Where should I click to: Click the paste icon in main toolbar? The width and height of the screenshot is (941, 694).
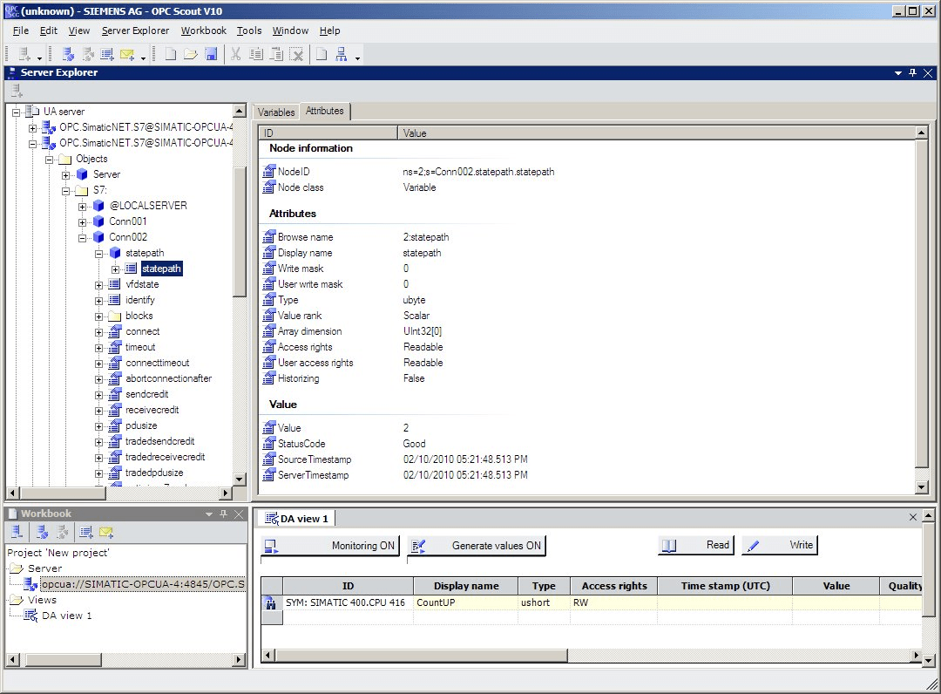pyautogui.click(x=276, y=55)
